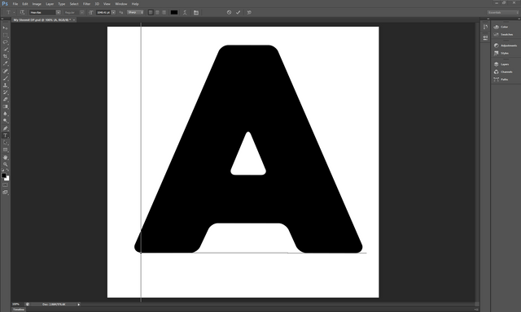Open the Color panel
This screenshot has width=521, height=312.
pyautogui.click(x=501, y=27)
